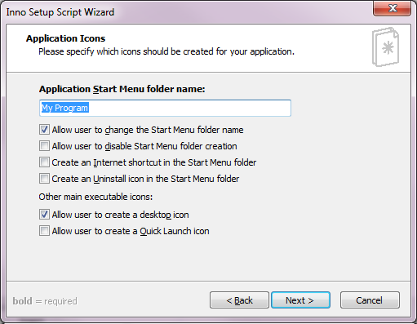Click empty area of Start Menu folder name field
The height and width of the screenshot is (324, 417).
coord(190,108)
